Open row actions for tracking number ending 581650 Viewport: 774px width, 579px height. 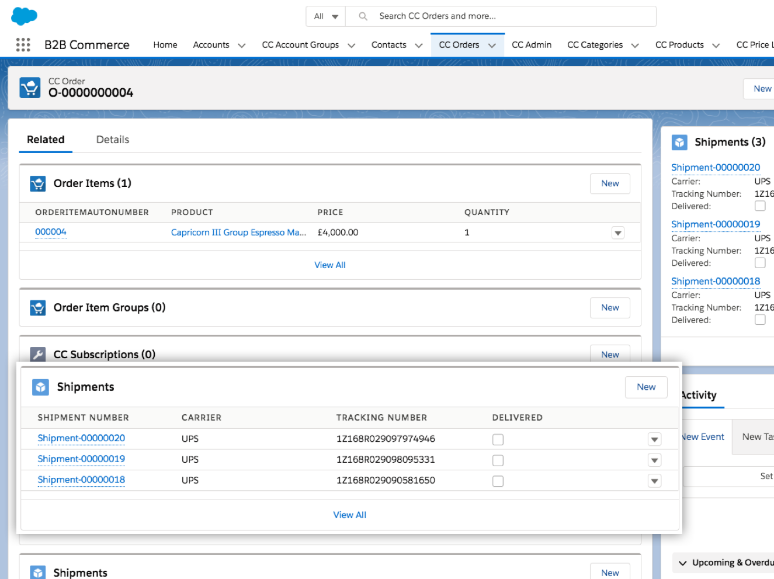[654, 481]
